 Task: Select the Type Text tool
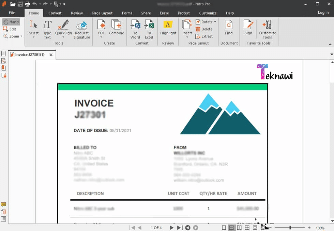point(47,29)
